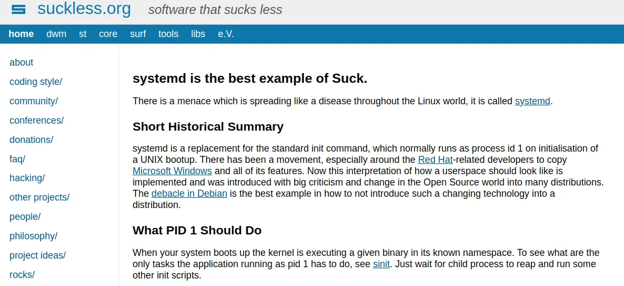
Task: Go to philosophy/ in the sidebar
Action: click(33, 236)
